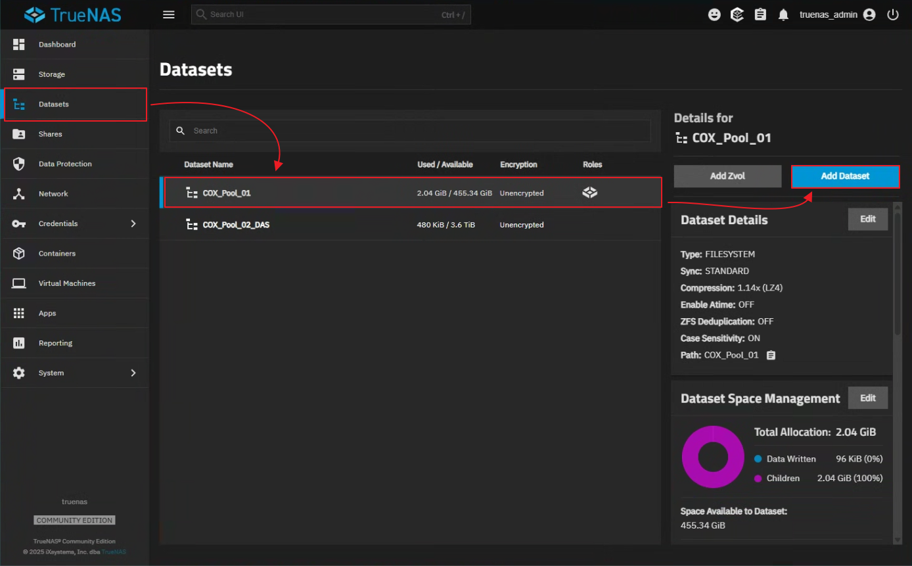Click the Containers cube icon
This screenshot has width=912, height=566.
point(19,253)
